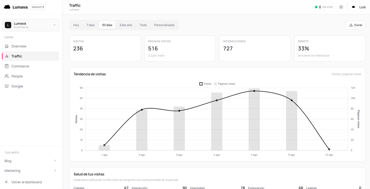This screenshot has height=189, width=370.
Task: Click the Tendencia de visitas heading
Action: (x=90, y=74)
